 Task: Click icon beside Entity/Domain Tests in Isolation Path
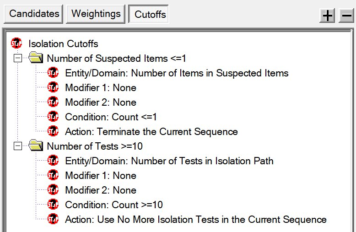coord(53,161)
